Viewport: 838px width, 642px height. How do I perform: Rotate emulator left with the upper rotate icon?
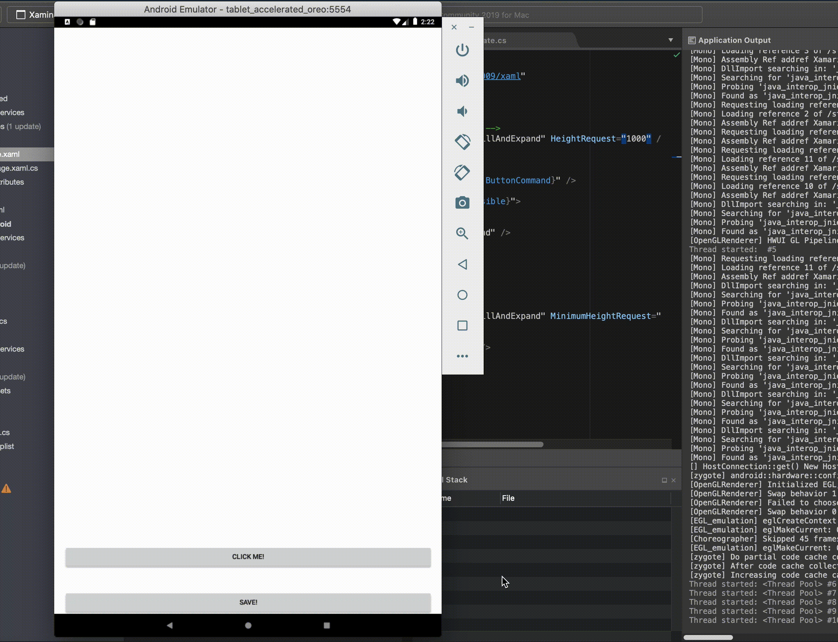[462, 142]
